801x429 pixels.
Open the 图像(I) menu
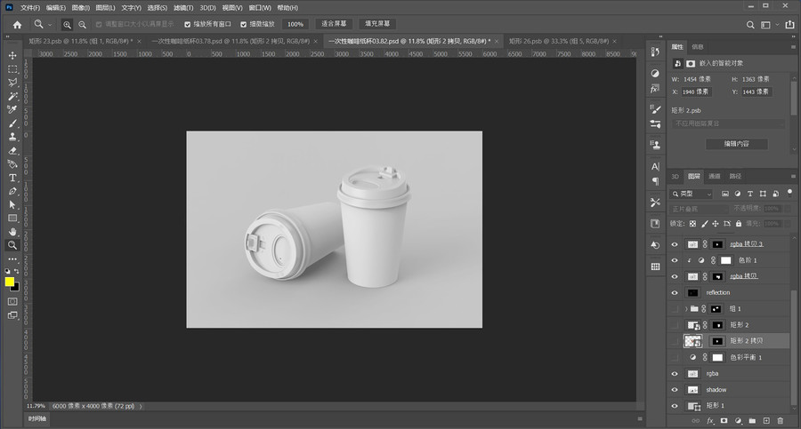tap(81, 8)
